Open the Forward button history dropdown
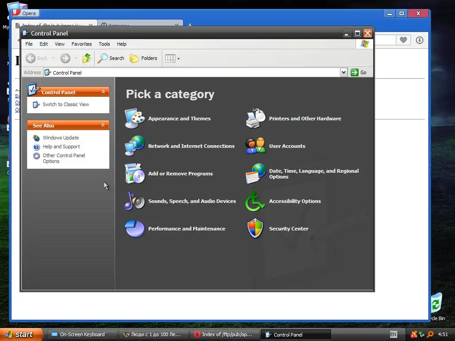This screenshot has height=341, width=455. pyautogui.click(x=76, y=58)
